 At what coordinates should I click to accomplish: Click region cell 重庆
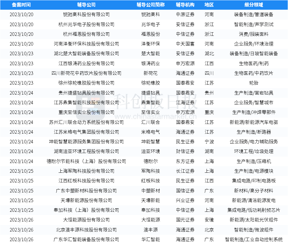coord(209,113)
